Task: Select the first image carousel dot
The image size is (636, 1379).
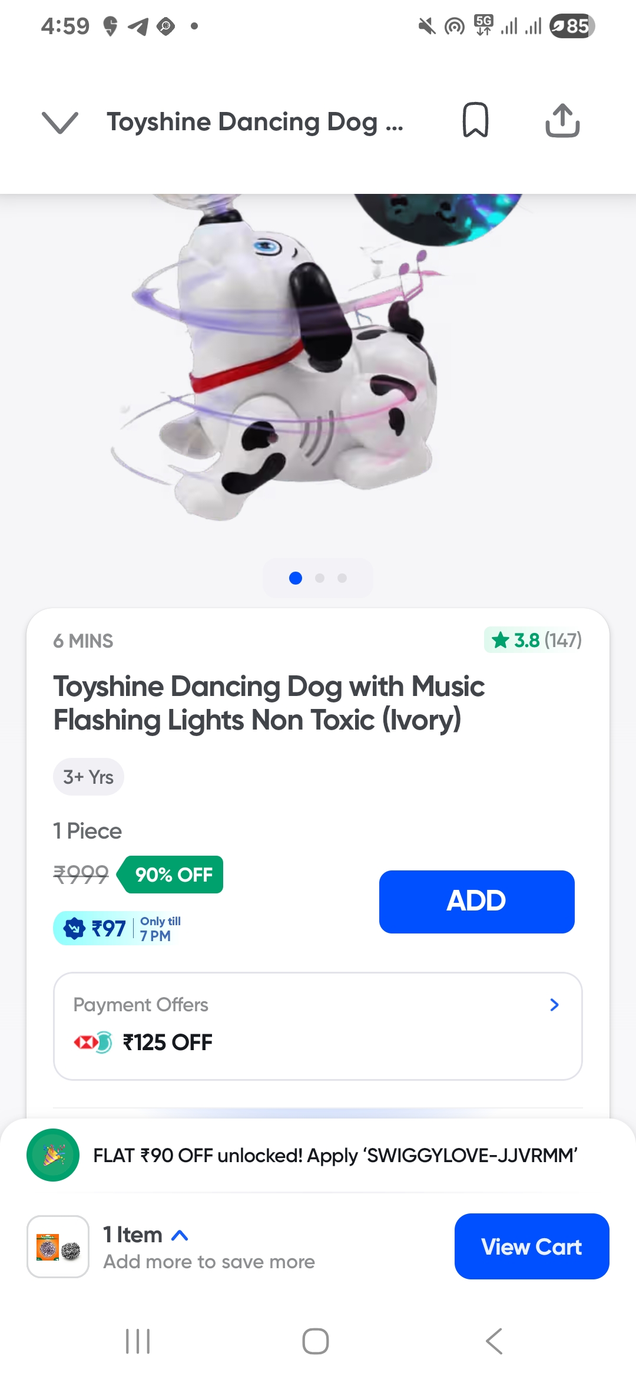Action: 296,578
